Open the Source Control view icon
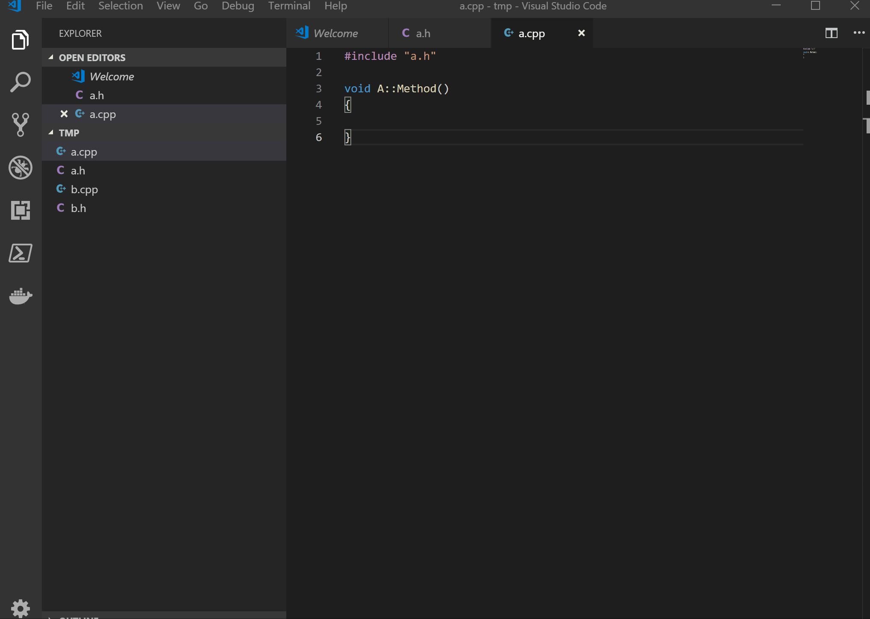The image size is (870, 619). 20,125
